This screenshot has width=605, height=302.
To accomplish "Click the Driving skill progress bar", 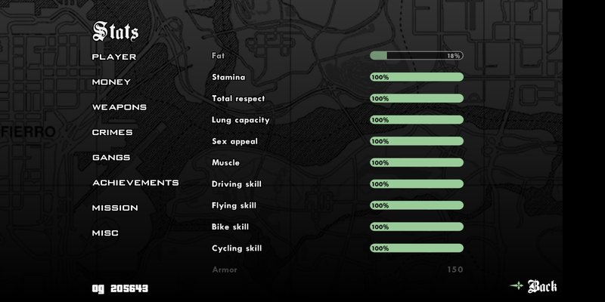I will [x=416, y=184].
